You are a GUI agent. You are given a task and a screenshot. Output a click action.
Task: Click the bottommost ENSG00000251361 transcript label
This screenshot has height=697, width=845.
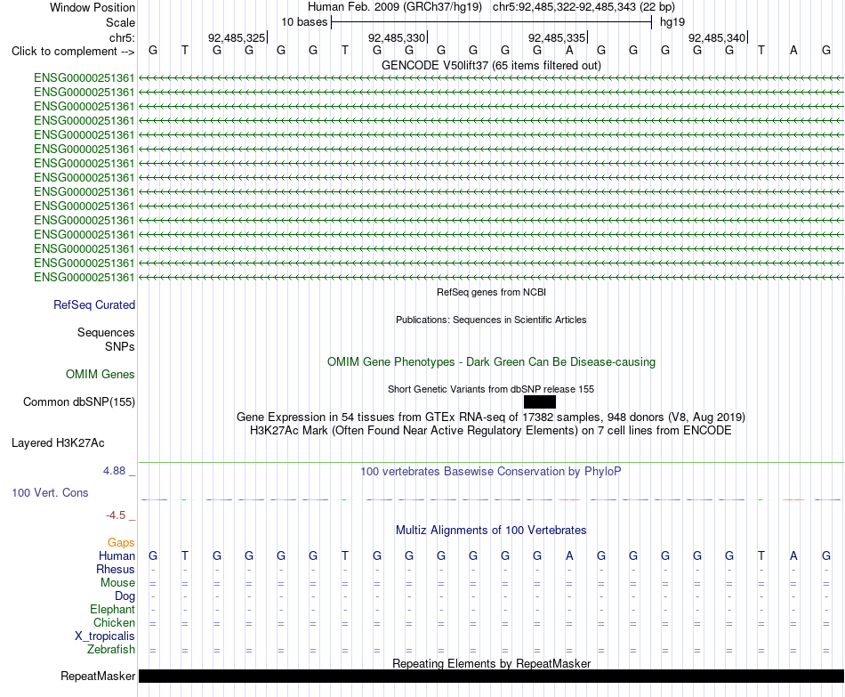[84, 278]
